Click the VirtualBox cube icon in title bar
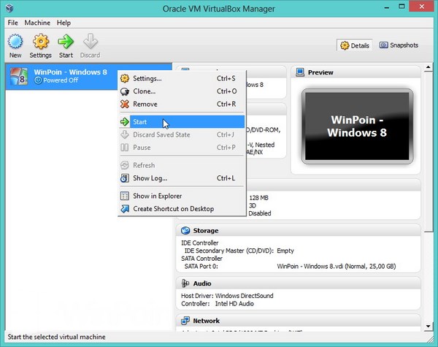 (x=9, y=8)
